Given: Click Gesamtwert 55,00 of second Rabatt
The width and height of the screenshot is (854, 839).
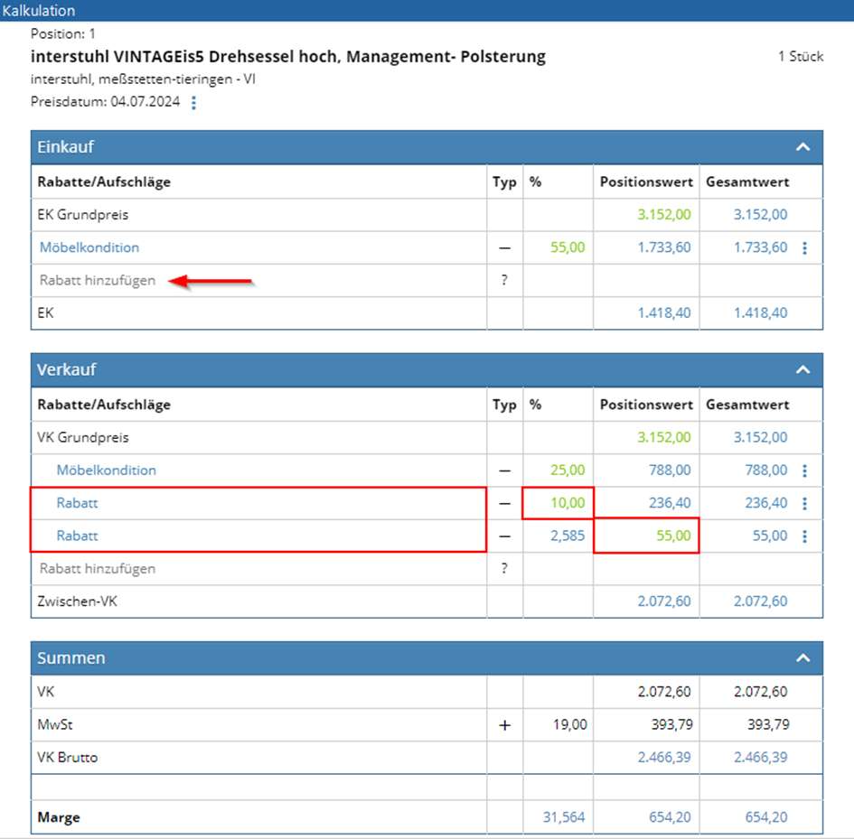Looking at the screenshot, I should 770,536.
